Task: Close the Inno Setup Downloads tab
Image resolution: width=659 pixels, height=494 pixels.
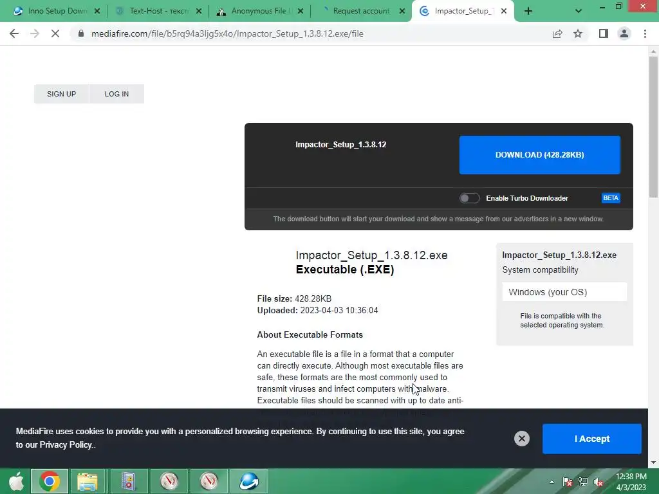Action: point(97,12)
